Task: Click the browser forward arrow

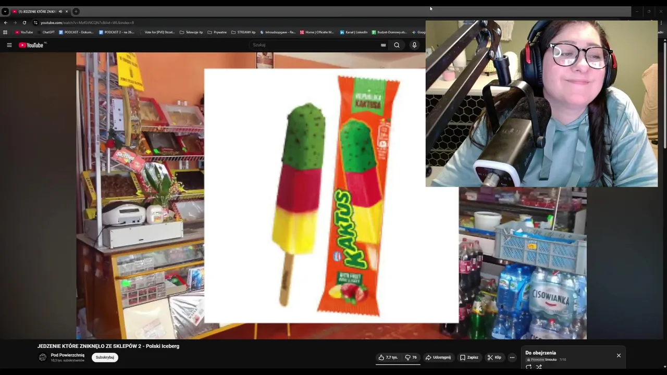Action: pos(15,23)
